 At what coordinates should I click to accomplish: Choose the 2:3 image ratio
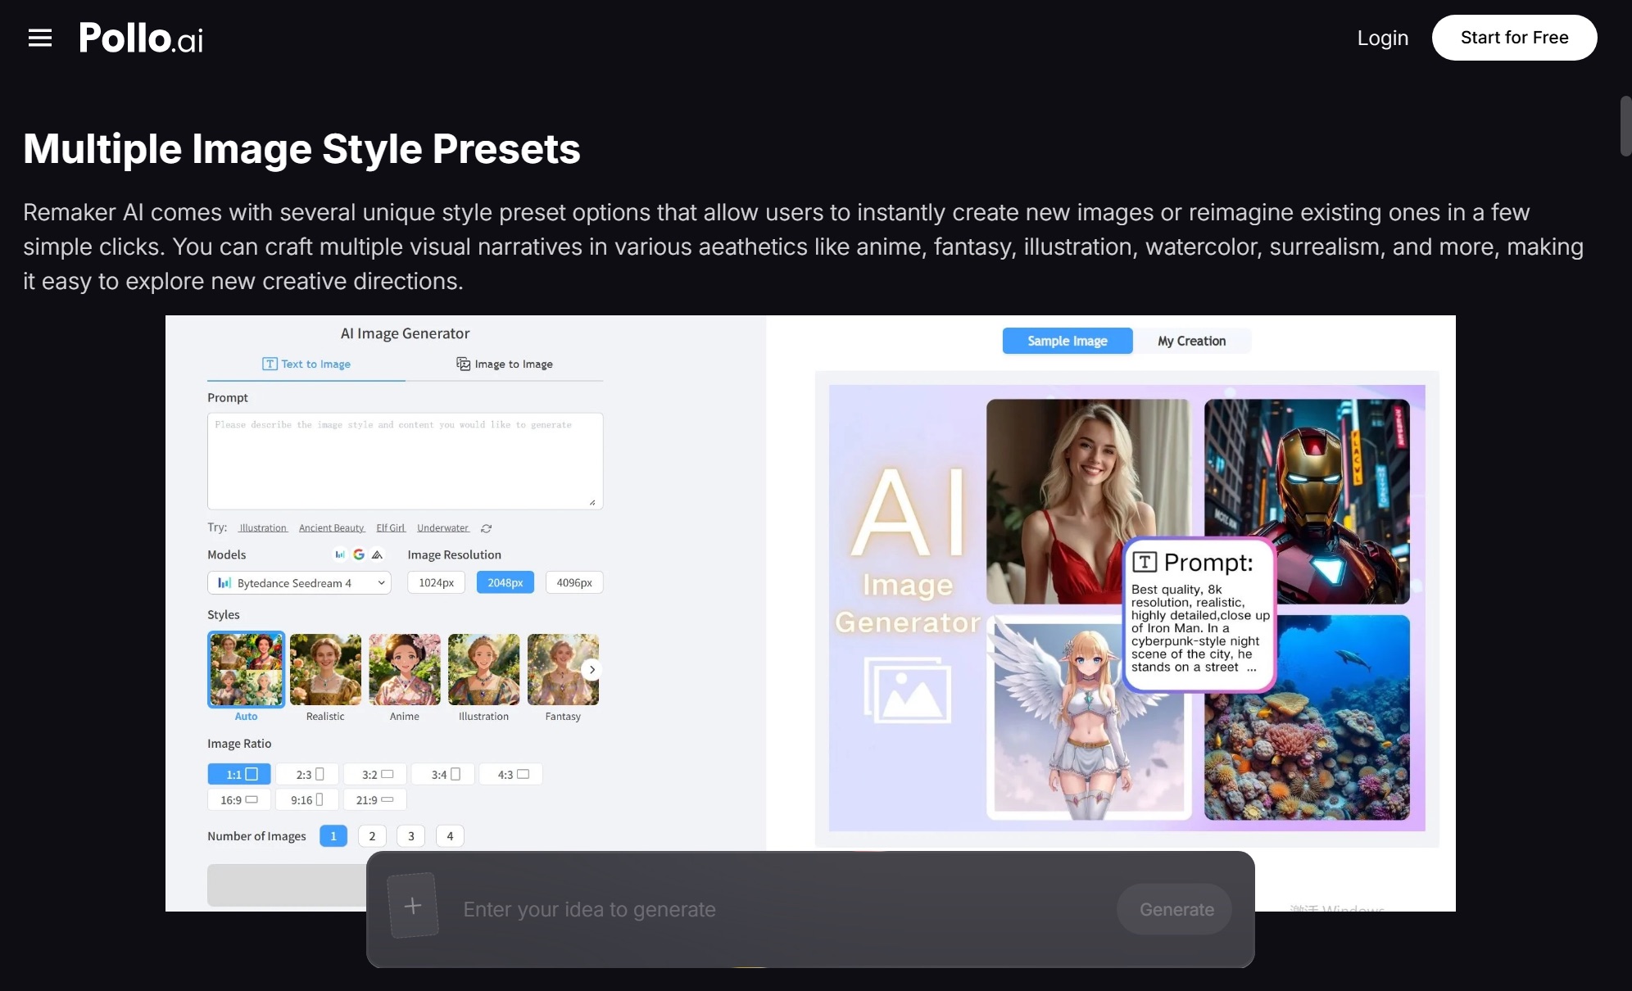click(307, 774)
